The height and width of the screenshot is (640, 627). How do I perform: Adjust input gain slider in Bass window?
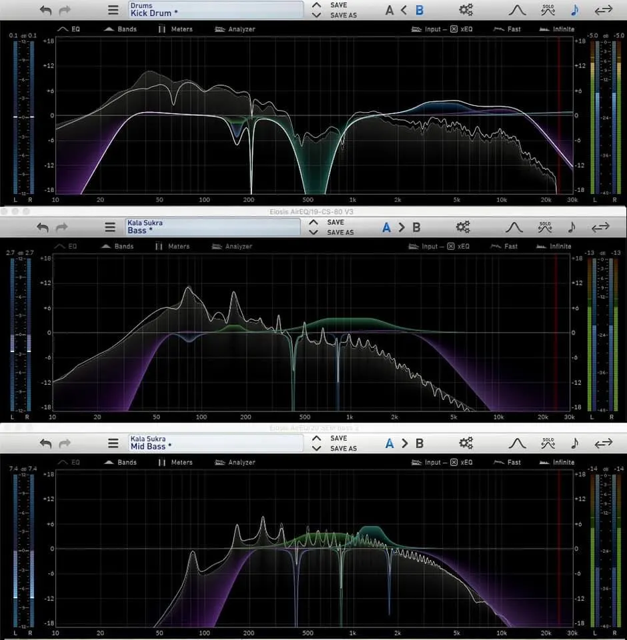point(21,334)
